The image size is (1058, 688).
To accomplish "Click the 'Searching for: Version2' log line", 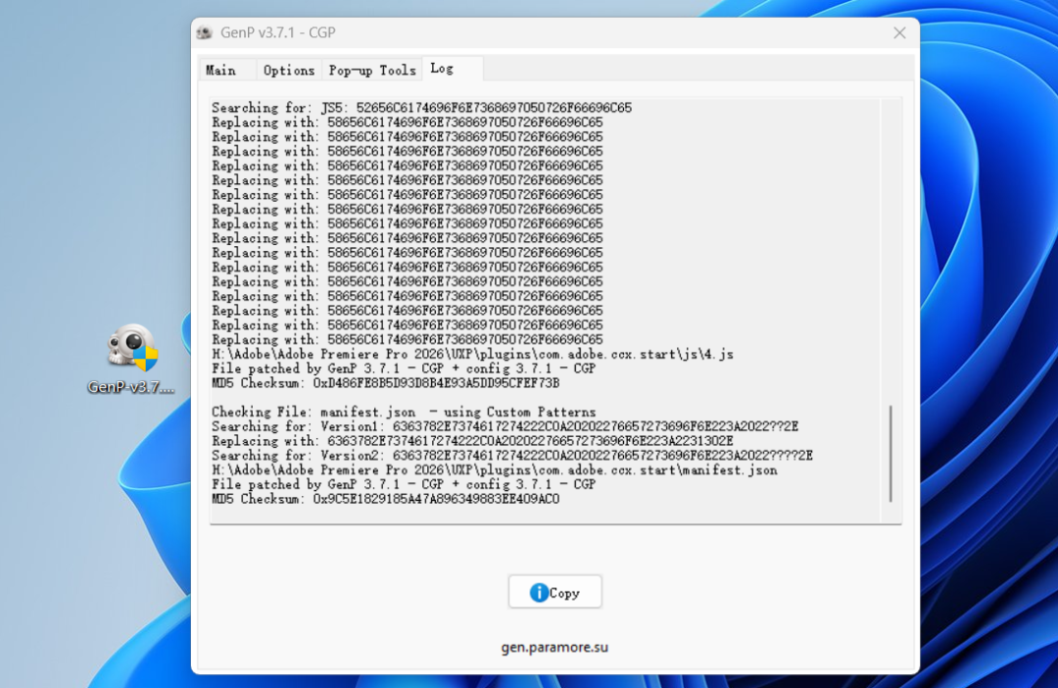I will pos(511,456).
